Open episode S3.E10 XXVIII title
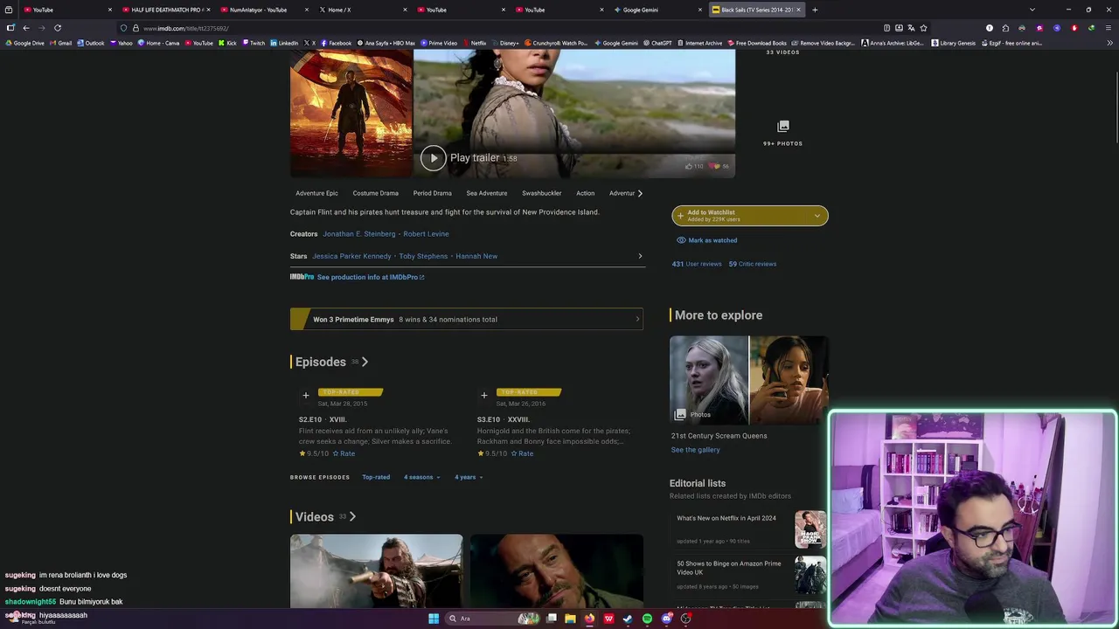The height and width of the screenshot is (629, 1119). 504,419
